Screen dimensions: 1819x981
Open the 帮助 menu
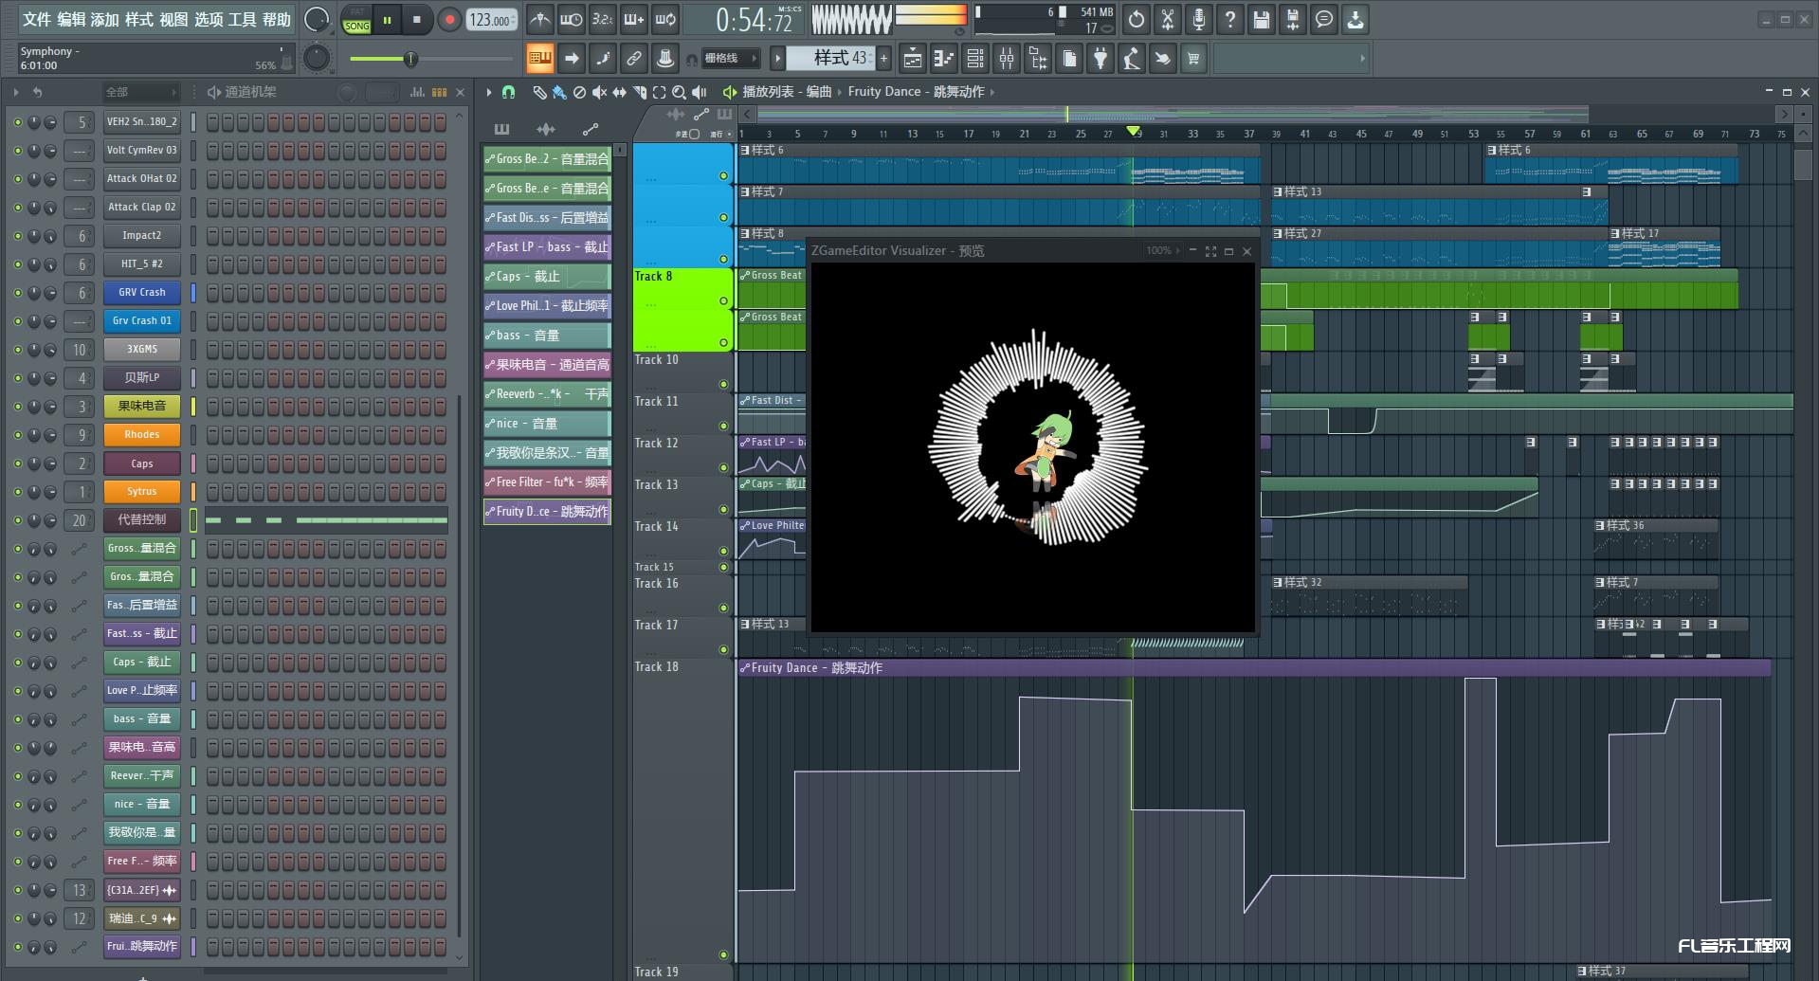(276, 19)
